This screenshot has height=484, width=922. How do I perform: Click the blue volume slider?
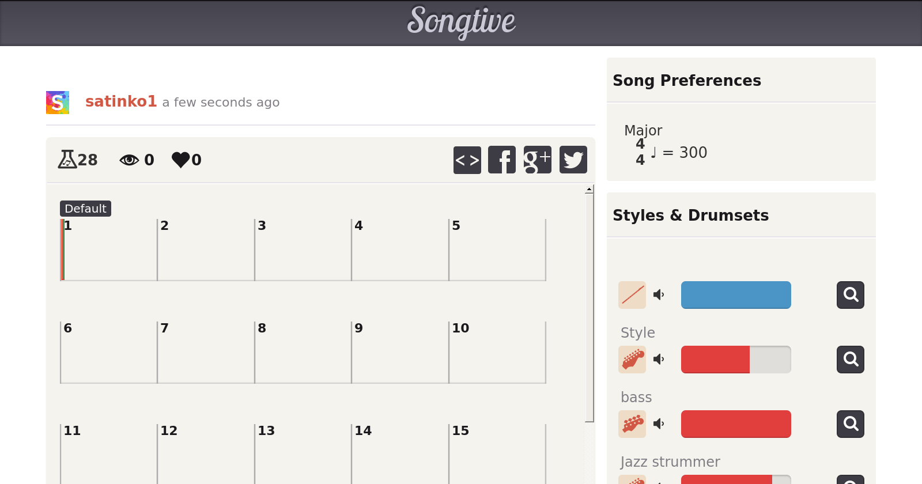[x=736, y=295]
